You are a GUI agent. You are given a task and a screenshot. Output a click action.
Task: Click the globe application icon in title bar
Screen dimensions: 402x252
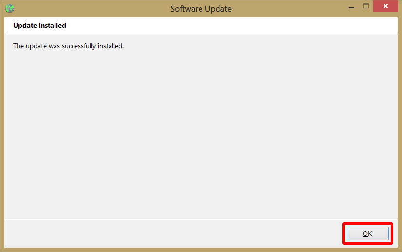click(x=10, y=8)
